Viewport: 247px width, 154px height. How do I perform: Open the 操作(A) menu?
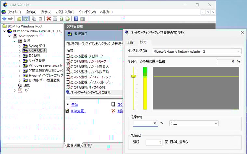[31, 12]
